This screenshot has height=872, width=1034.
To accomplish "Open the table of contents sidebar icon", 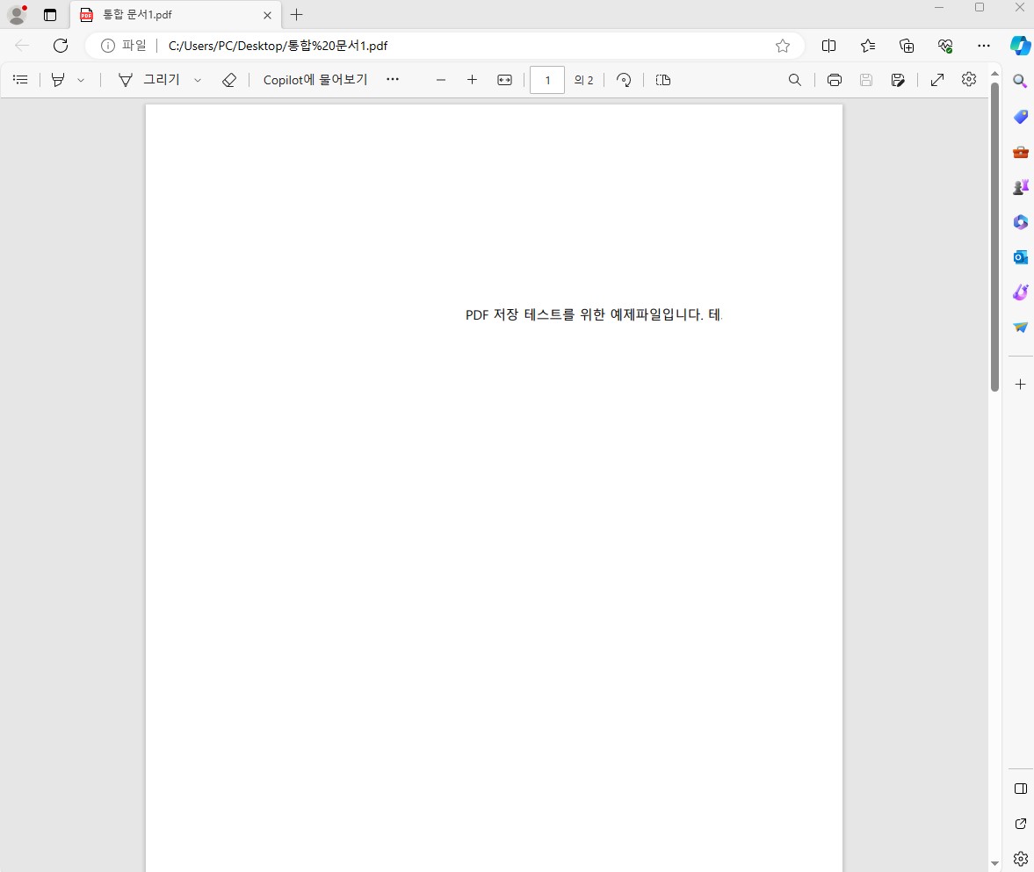I will [x=20, y=80].
